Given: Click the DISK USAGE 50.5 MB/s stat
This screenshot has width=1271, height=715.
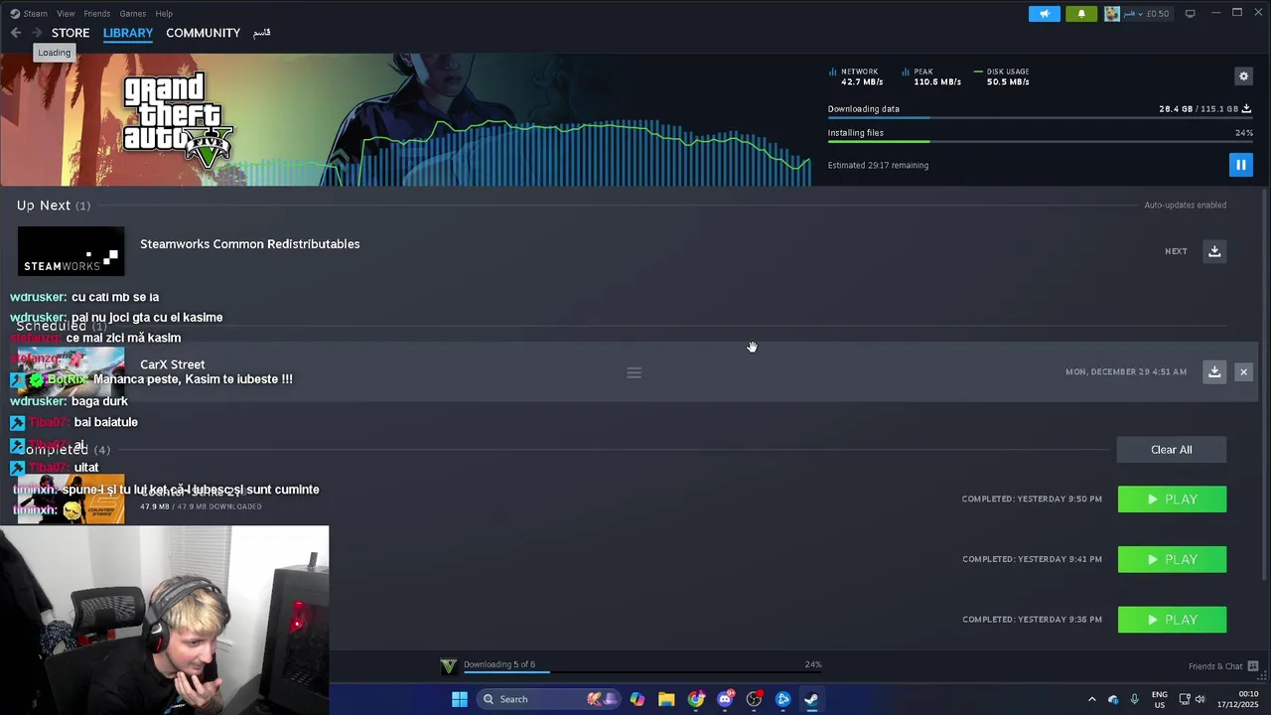Looking at the screenshot, I should click(1002, 76).
